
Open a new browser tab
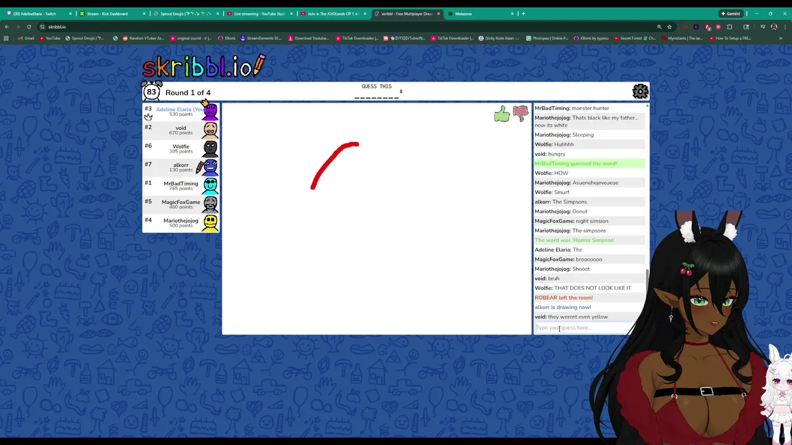(x=523, y=14)
